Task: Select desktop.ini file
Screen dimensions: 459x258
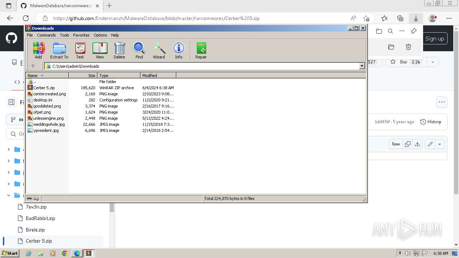Action: (x=101, y=100)
